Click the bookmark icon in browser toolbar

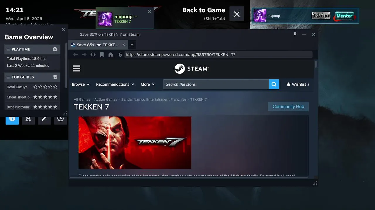click(102, 55)
